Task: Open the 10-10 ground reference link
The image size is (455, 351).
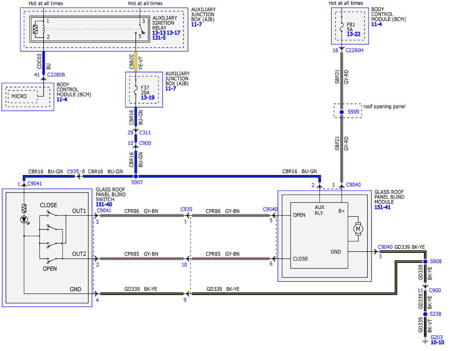Action: point(437,342)
